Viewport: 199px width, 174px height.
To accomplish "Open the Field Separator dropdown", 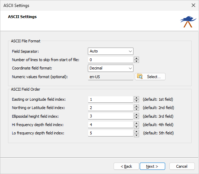I will [x=110, y=51].
